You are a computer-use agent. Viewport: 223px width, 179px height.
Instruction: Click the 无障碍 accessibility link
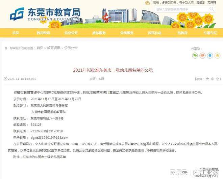click(212, 3)
